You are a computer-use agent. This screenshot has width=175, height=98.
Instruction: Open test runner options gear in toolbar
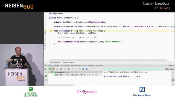point(86,69)
